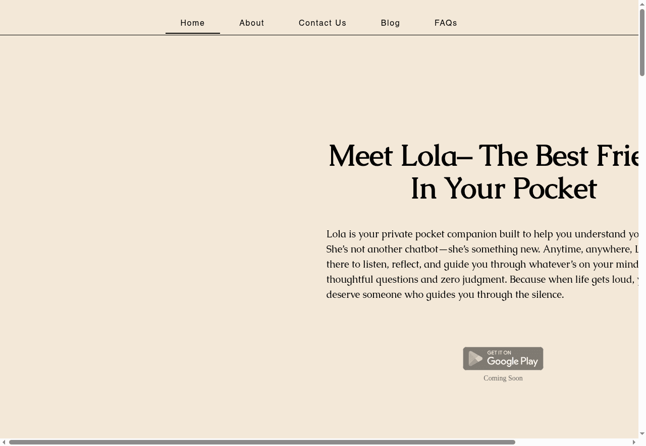
Task: Click the empty horizontal scrollbar track right of thumb
Action: (x=573, y=442)
